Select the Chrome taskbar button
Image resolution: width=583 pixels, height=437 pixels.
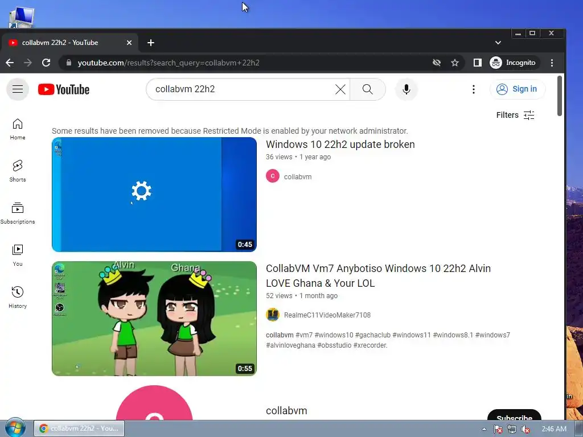click(x=79, y=428)
